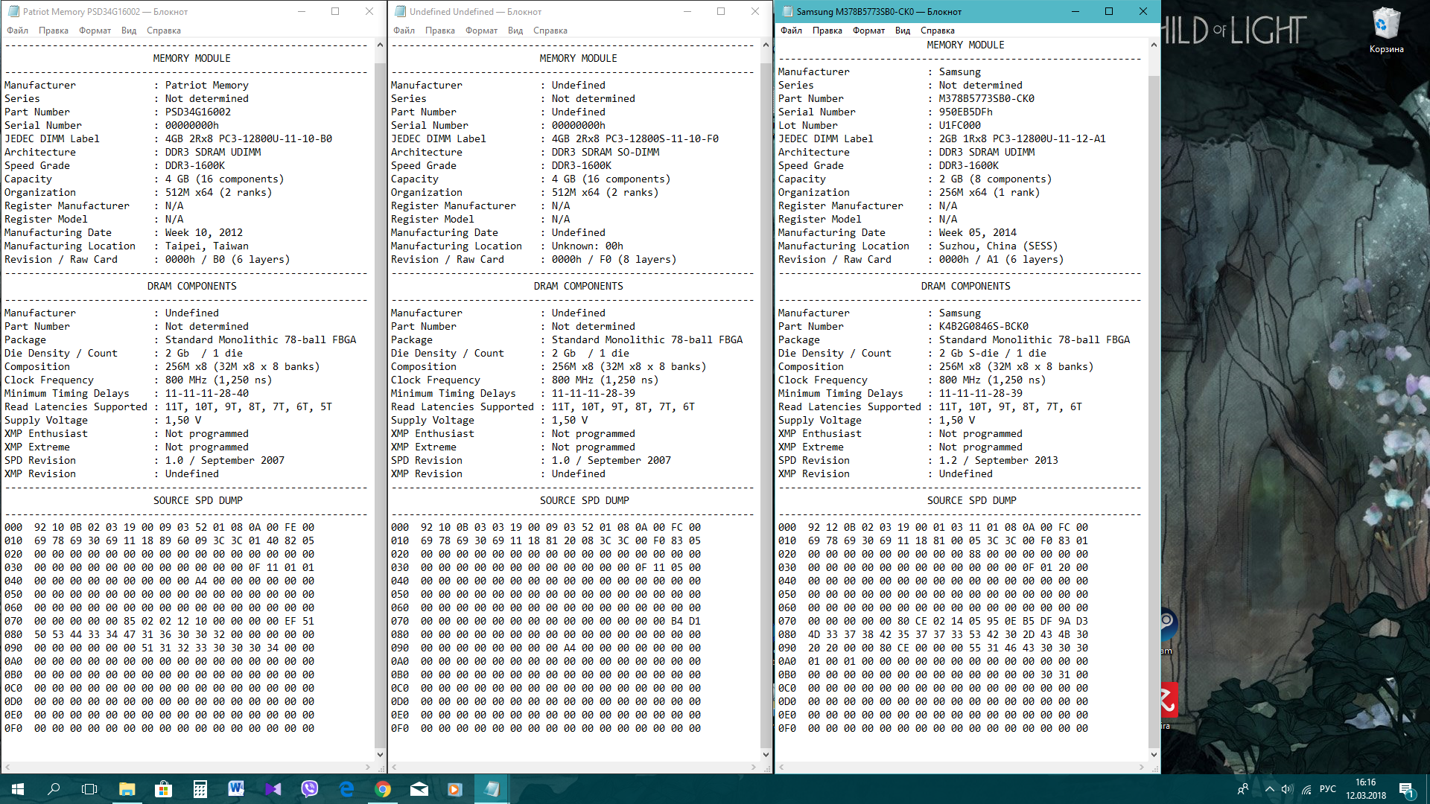The width and height of the screenshot is (1430, 804).
Task: Click the clock showing 16:16
Action: 1365,789
